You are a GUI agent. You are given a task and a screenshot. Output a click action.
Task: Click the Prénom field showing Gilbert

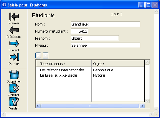pos(95,38)
